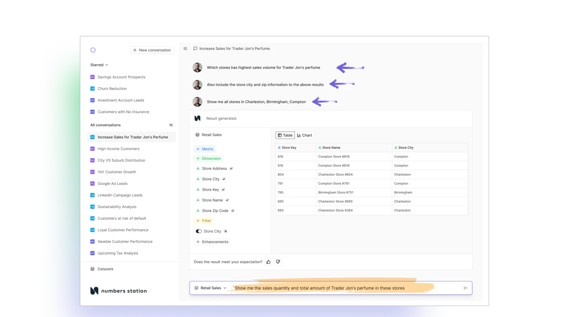Send the message with the arrow icon
Image resolution: width=564 pixels, height=317 pixels.
pos(465,288)
